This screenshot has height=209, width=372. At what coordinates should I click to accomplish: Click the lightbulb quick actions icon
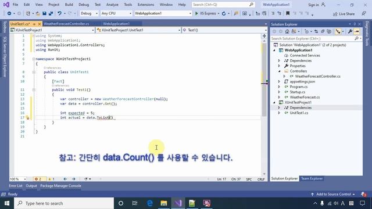(x=27, y=117)
